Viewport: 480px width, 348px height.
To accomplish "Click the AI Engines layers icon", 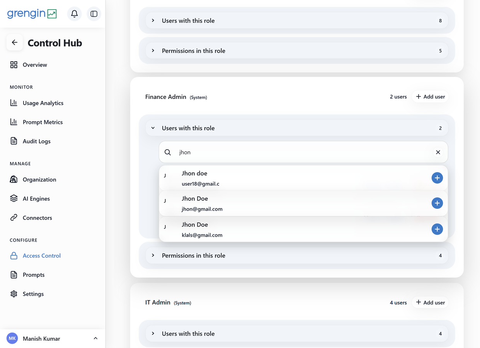I will click(x=14, y=198).
